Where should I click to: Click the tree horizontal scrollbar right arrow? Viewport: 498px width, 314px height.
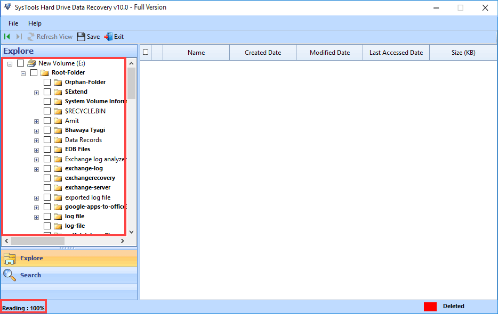(x=123, y=241)
